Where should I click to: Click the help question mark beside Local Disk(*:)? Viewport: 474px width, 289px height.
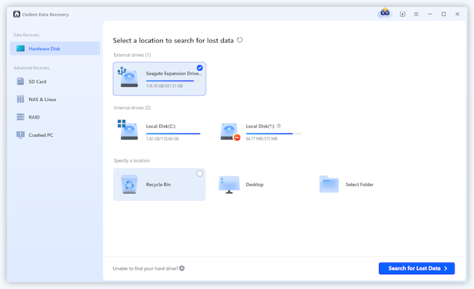click(x=279, y=126)
